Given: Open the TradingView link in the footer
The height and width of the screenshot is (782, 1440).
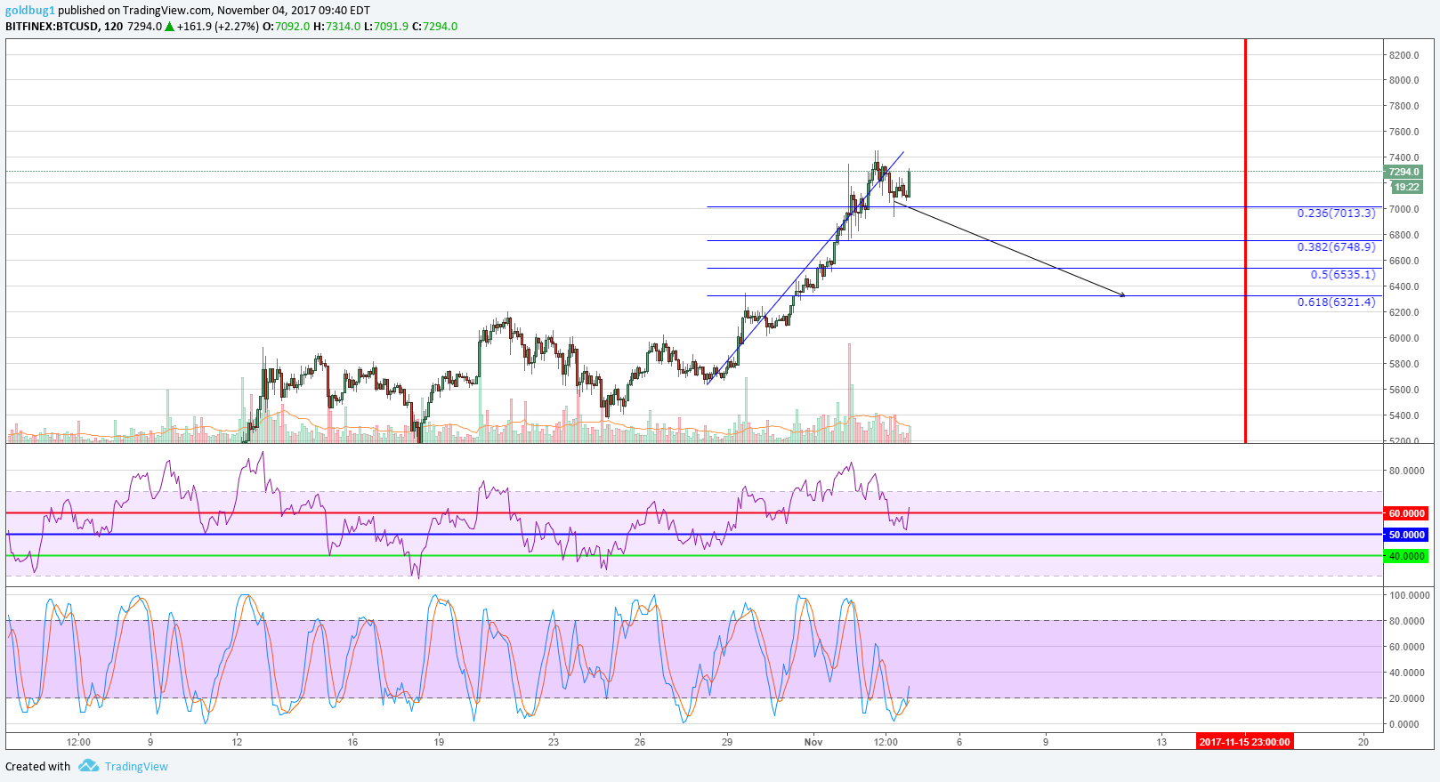Looking at the screenshot, I should pyautogui.click(x=136, y=766).
